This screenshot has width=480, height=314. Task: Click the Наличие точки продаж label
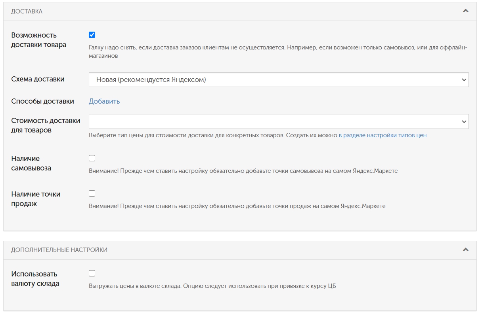click(36, 199)
